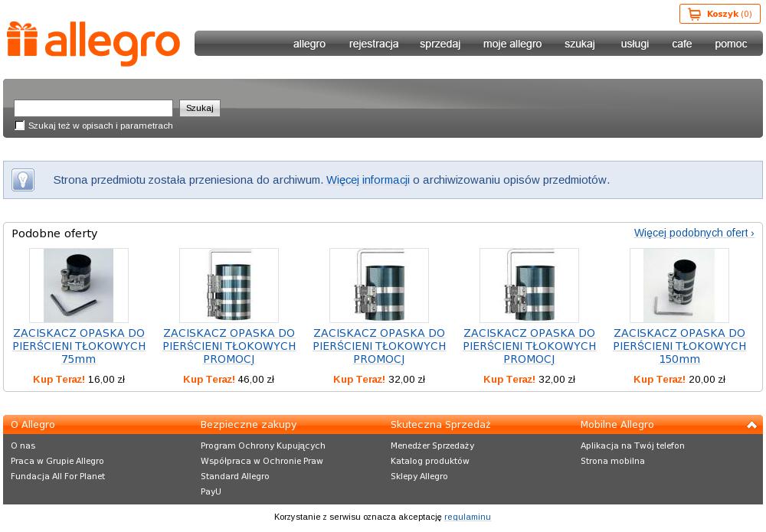Click the 'Podobne oferty' heading

(54, 233)
